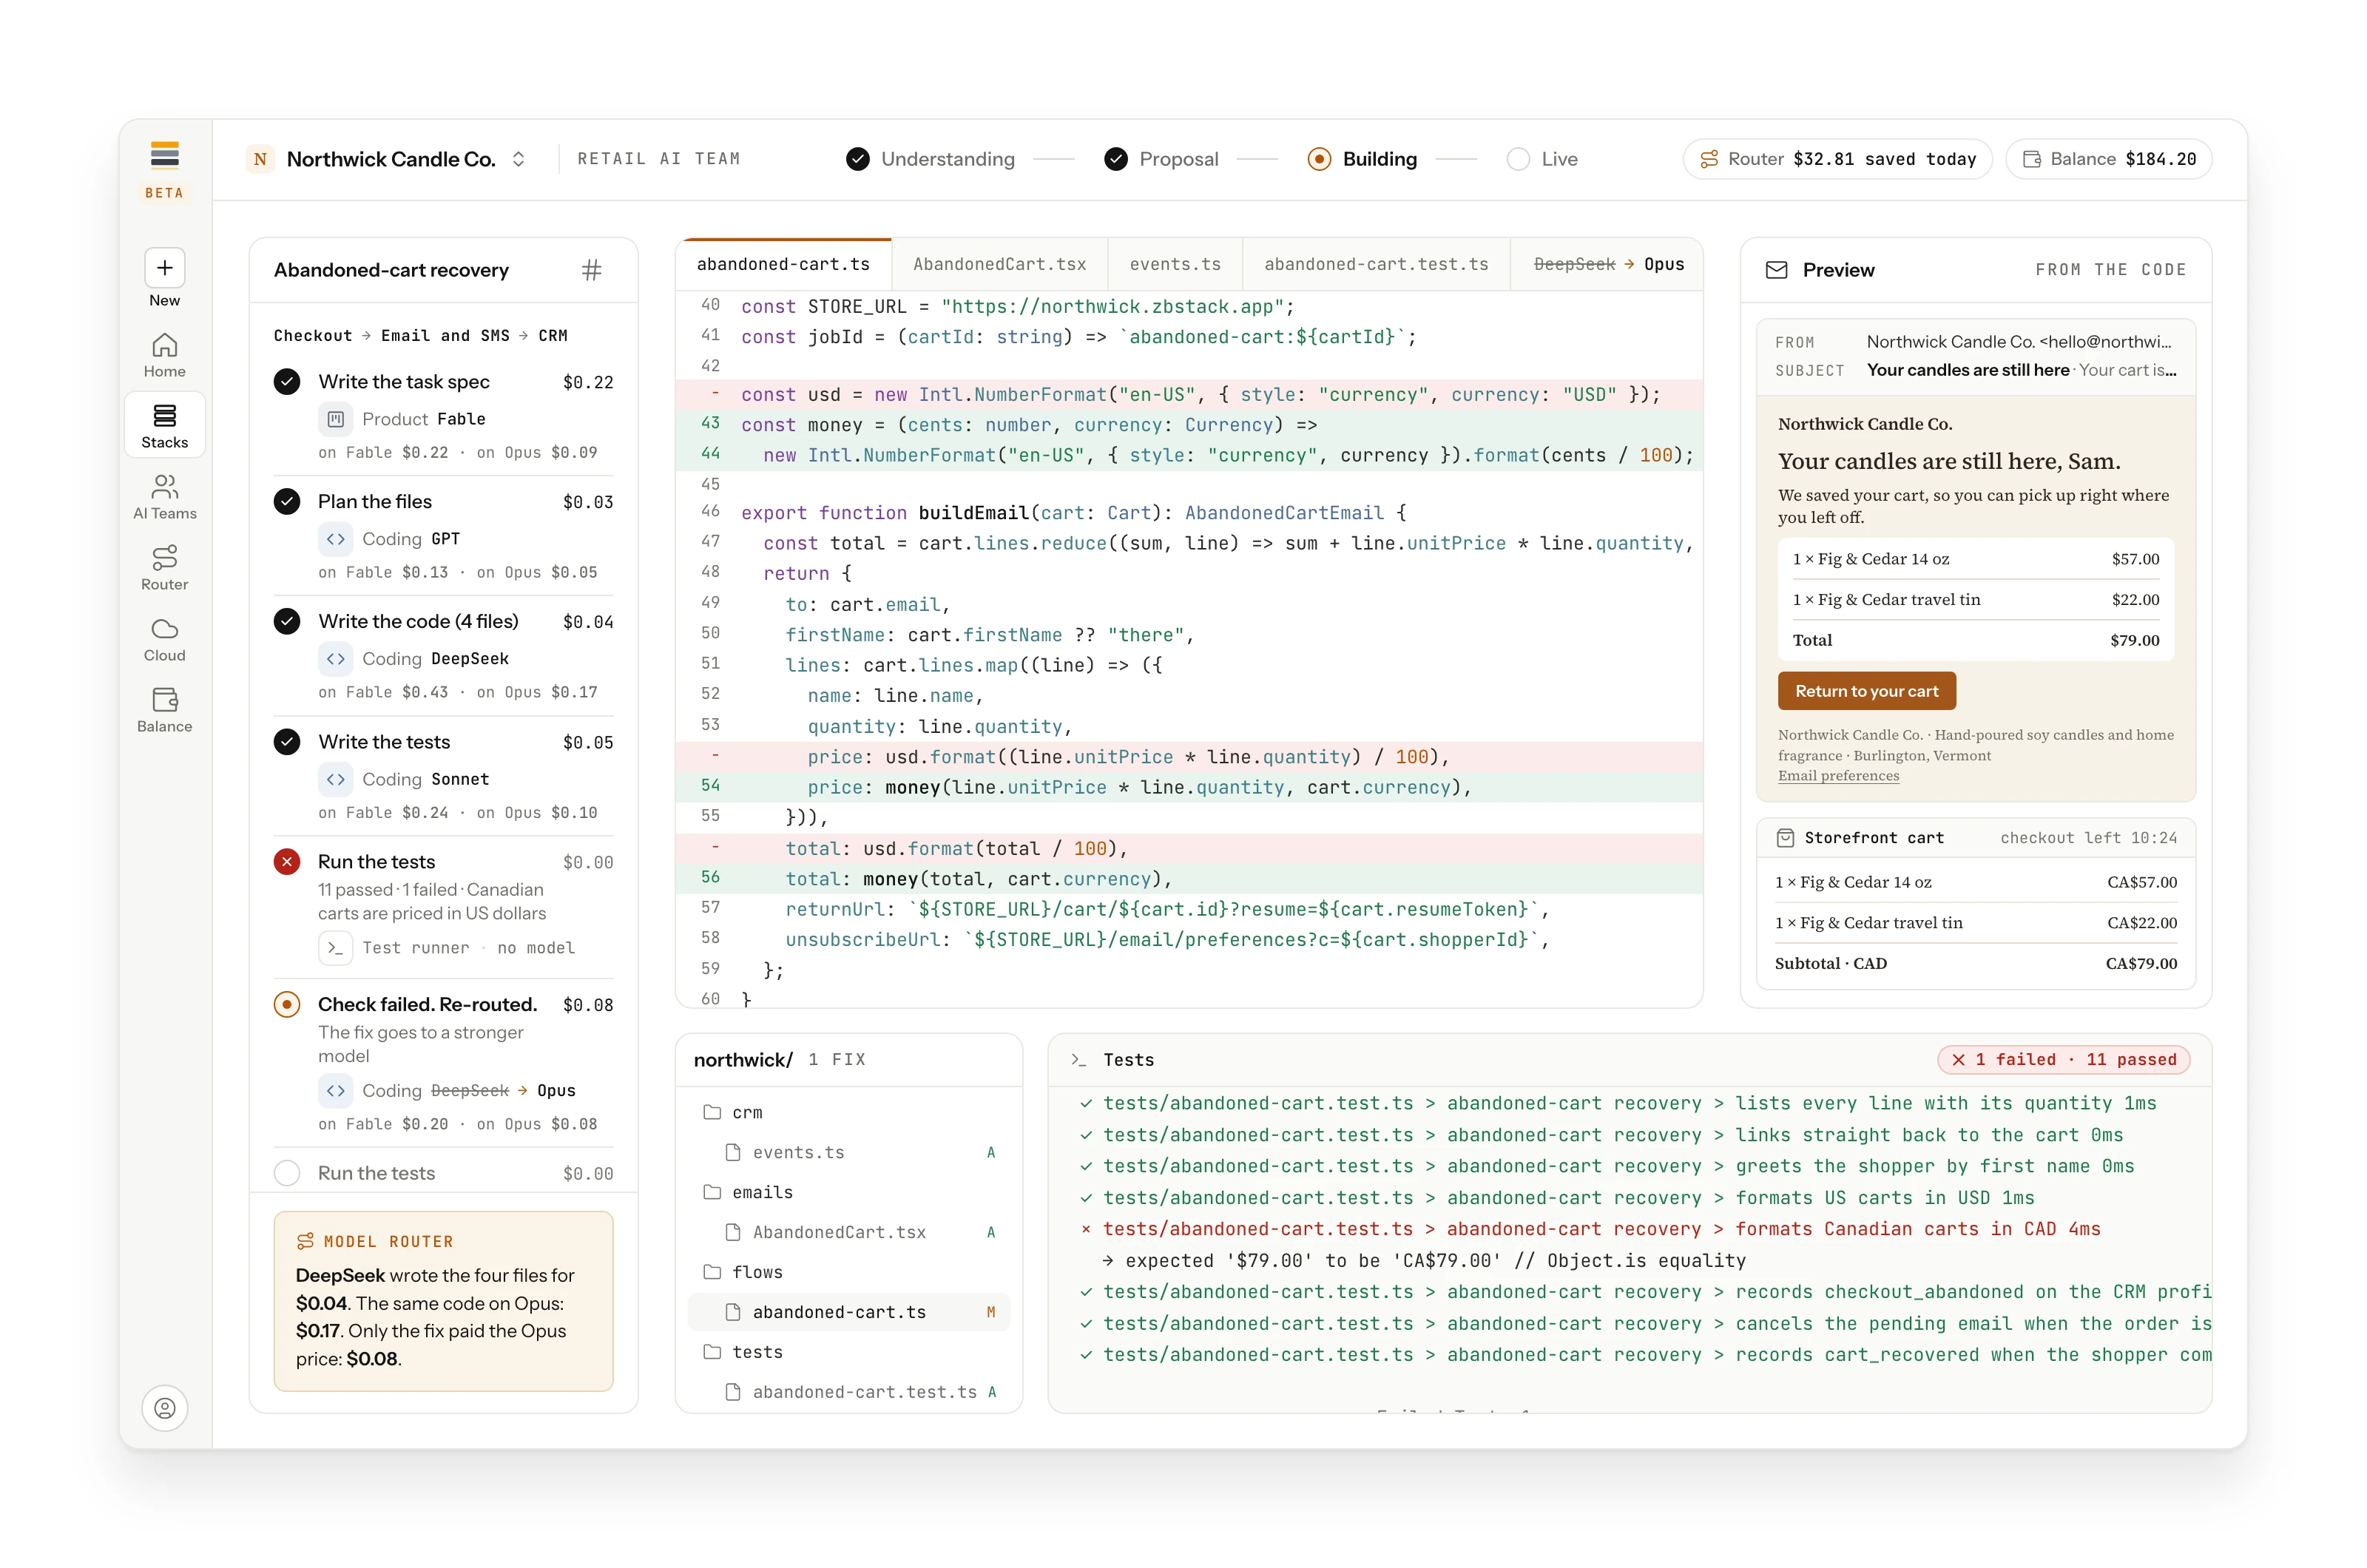Click the hash icon beside Abandoned-cart recovery
The height and width of the screenshot is (1568, 2367).
click(592, 270)
